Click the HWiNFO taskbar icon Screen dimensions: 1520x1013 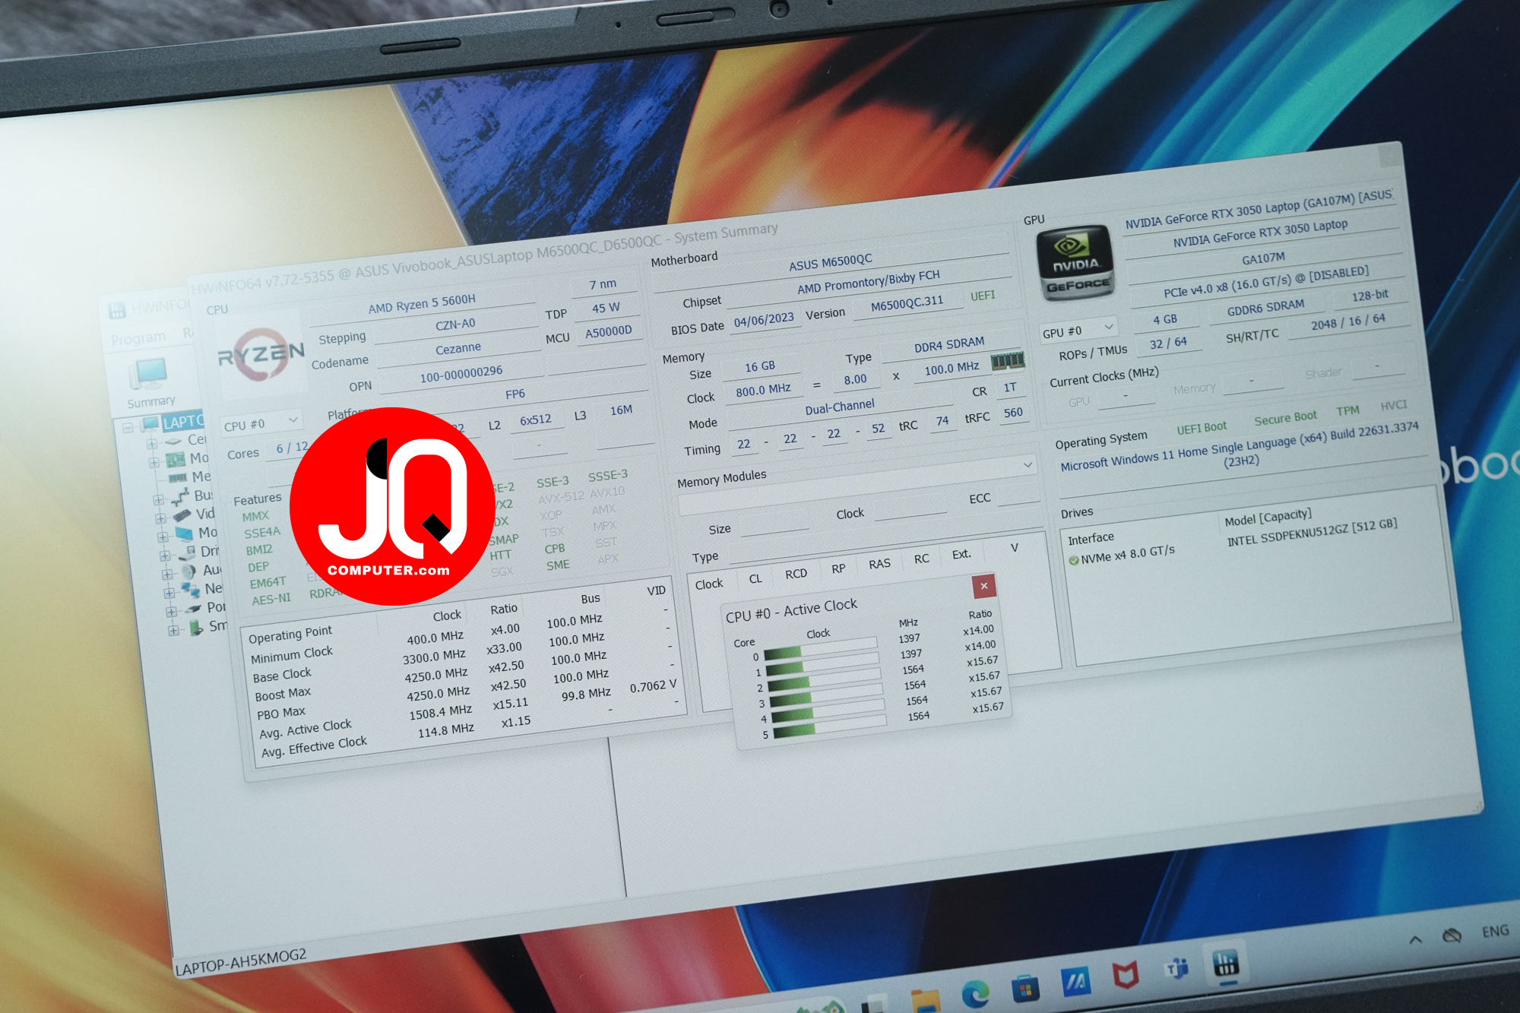click(x=1225, y=964)
